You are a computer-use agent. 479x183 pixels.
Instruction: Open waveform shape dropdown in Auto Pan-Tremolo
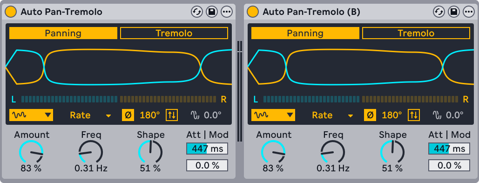[x=31, y=115]
